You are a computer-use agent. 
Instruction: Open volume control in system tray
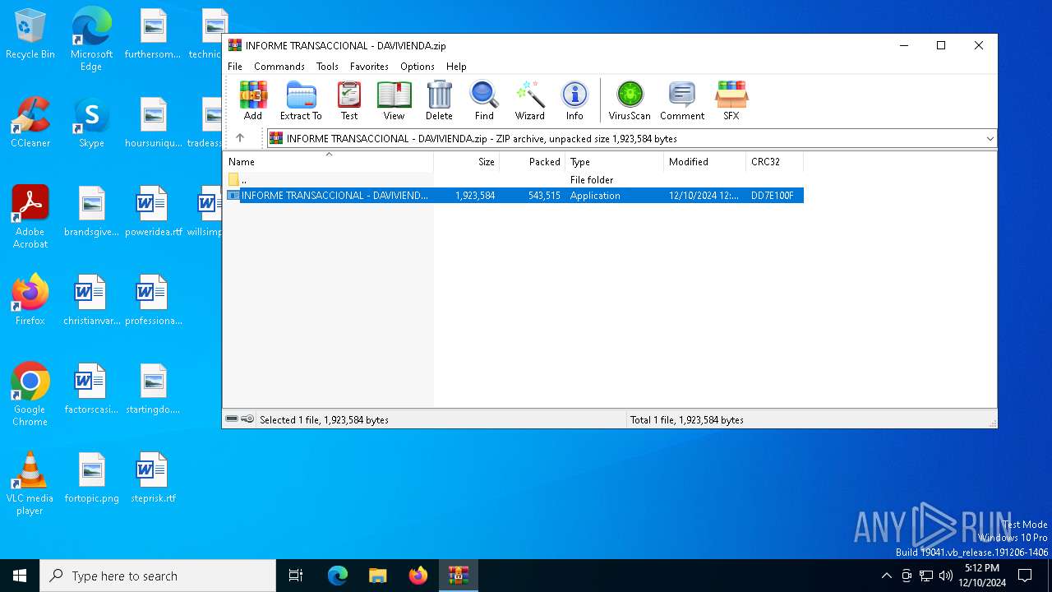coord(946,576)
